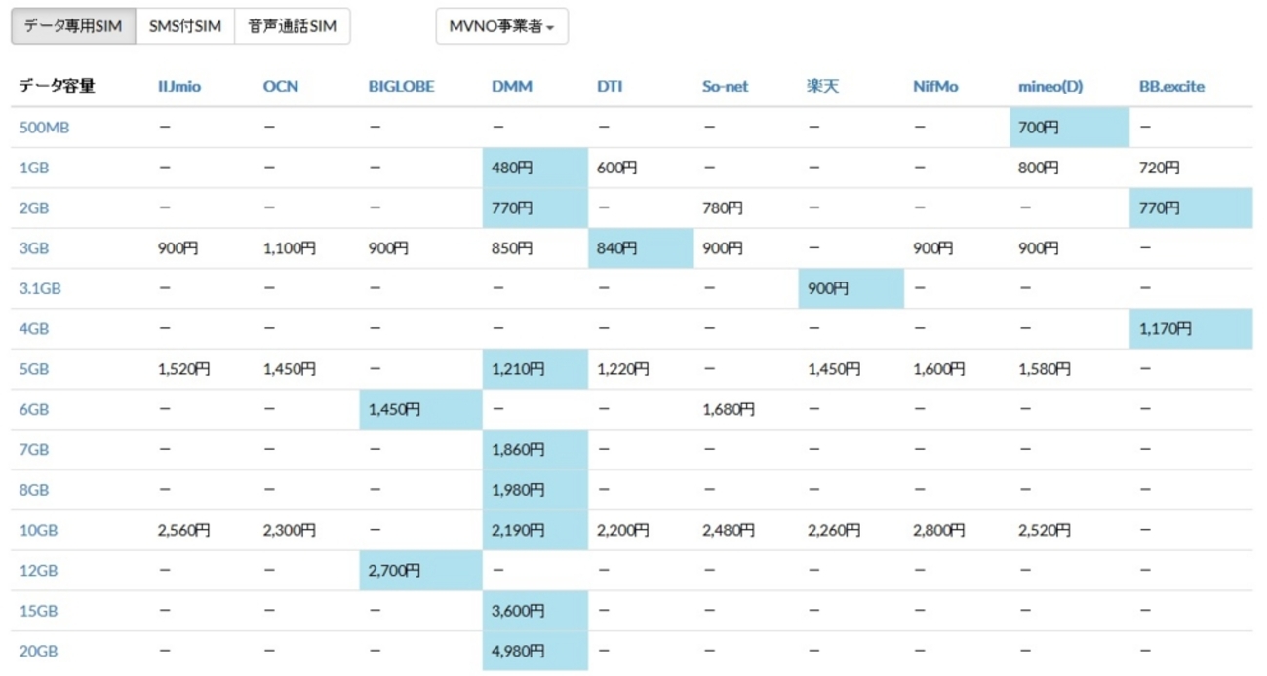Open the 楽天 column header link

coord(822,86)
